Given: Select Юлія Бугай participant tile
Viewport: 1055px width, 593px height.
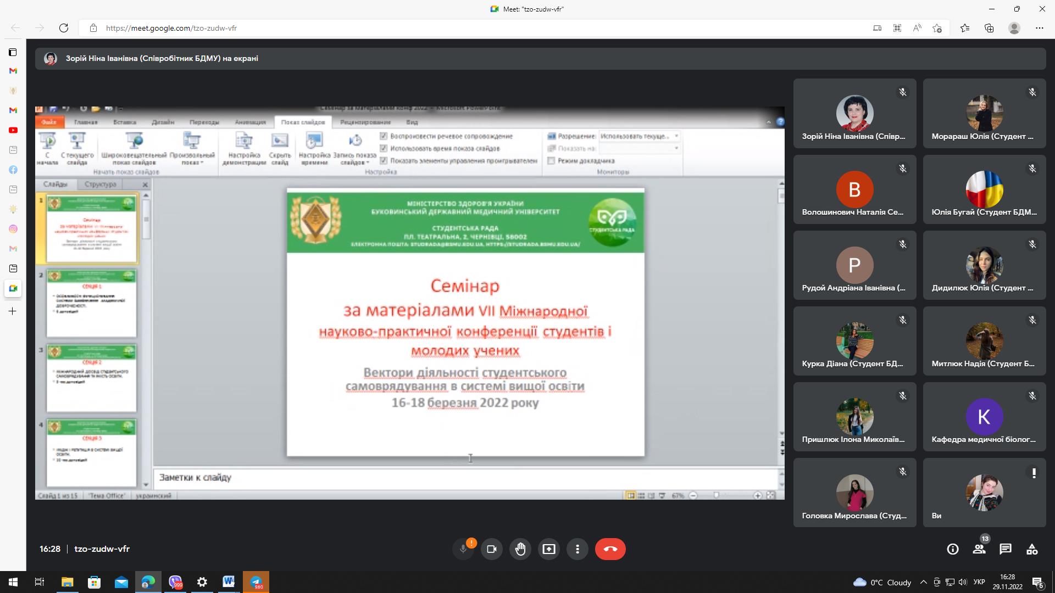Looking at the screenshot, I should click(x=984, y=189).
